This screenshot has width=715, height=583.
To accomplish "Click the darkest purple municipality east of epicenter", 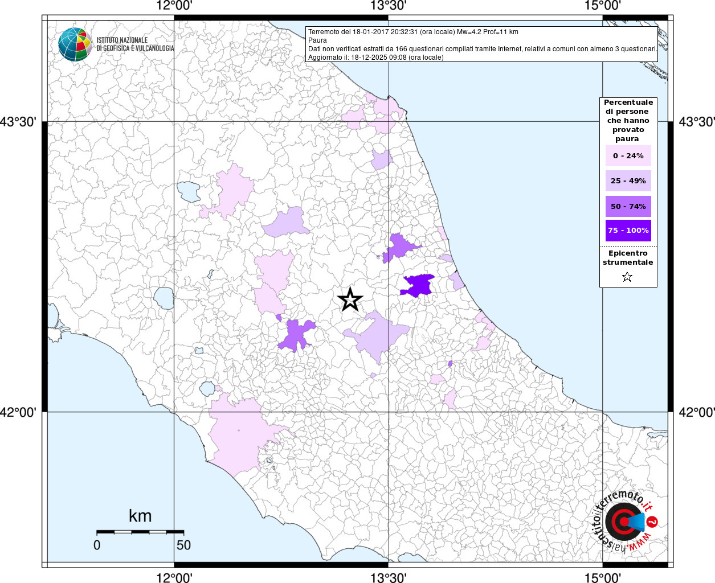I will coord(419,285).
